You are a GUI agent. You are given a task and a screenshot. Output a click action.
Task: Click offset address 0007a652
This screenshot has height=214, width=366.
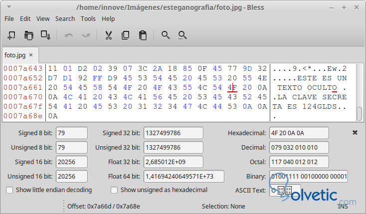23,78
